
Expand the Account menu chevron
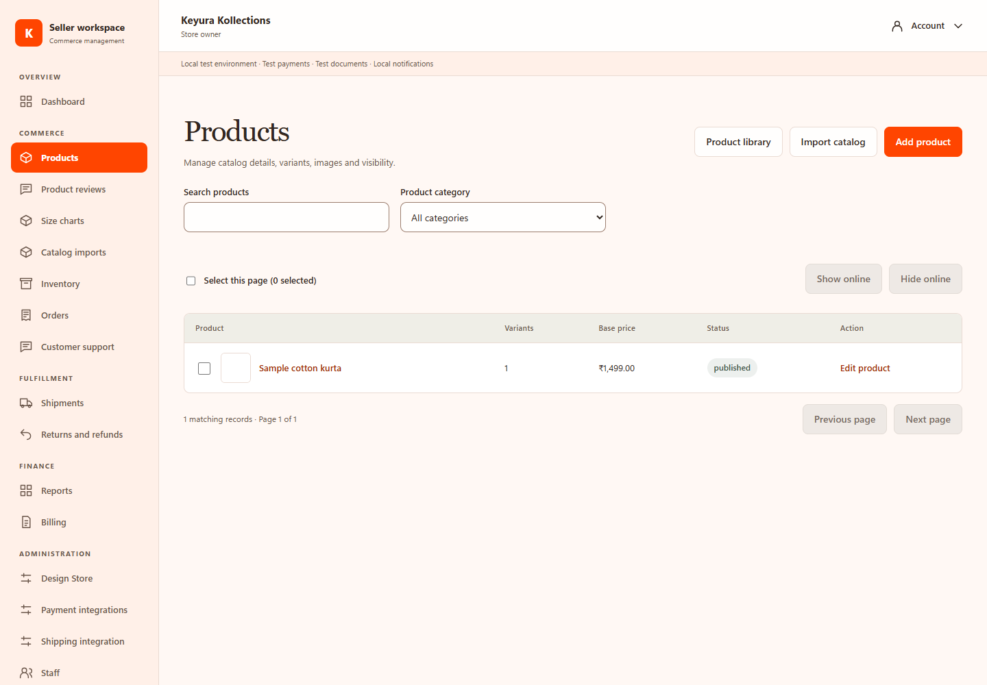(x=958, y=26)
